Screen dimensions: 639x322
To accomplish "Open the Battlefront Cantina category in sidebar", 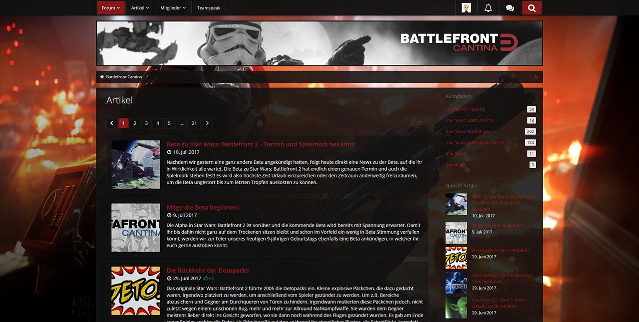I will click(465, 109).
